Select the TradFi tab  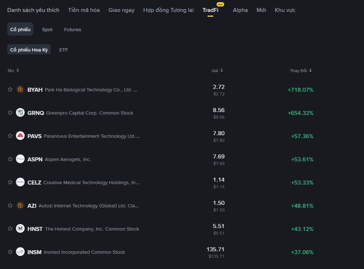210,10
